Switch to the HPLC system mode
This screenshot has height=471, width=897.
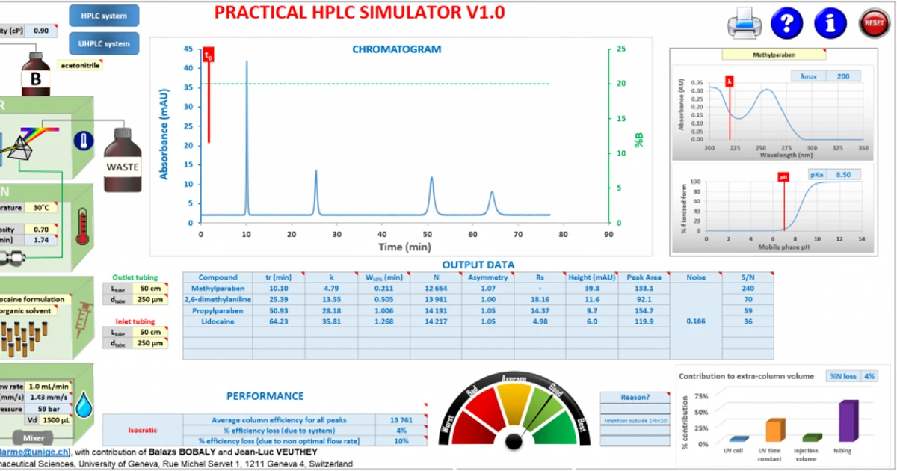pyautogui.click(x=104, y=15)
